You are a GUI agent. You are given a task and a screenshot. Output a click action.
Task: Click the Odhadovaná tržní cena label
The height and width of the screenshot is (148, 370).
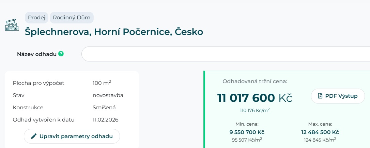pyautogui.click(x=255, y=81)
